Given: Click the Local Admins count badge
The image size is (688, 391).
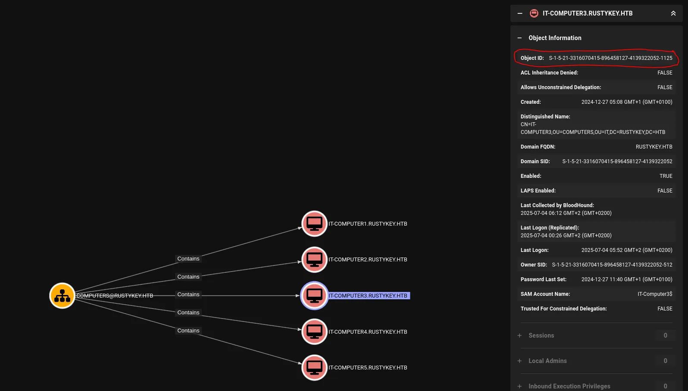Looking at the screenshot, I should click(x=665, y=361).
